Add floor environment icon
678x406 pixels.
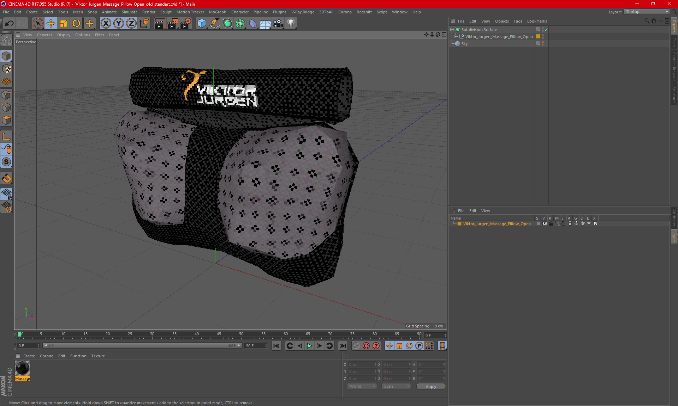click(265, 24)
